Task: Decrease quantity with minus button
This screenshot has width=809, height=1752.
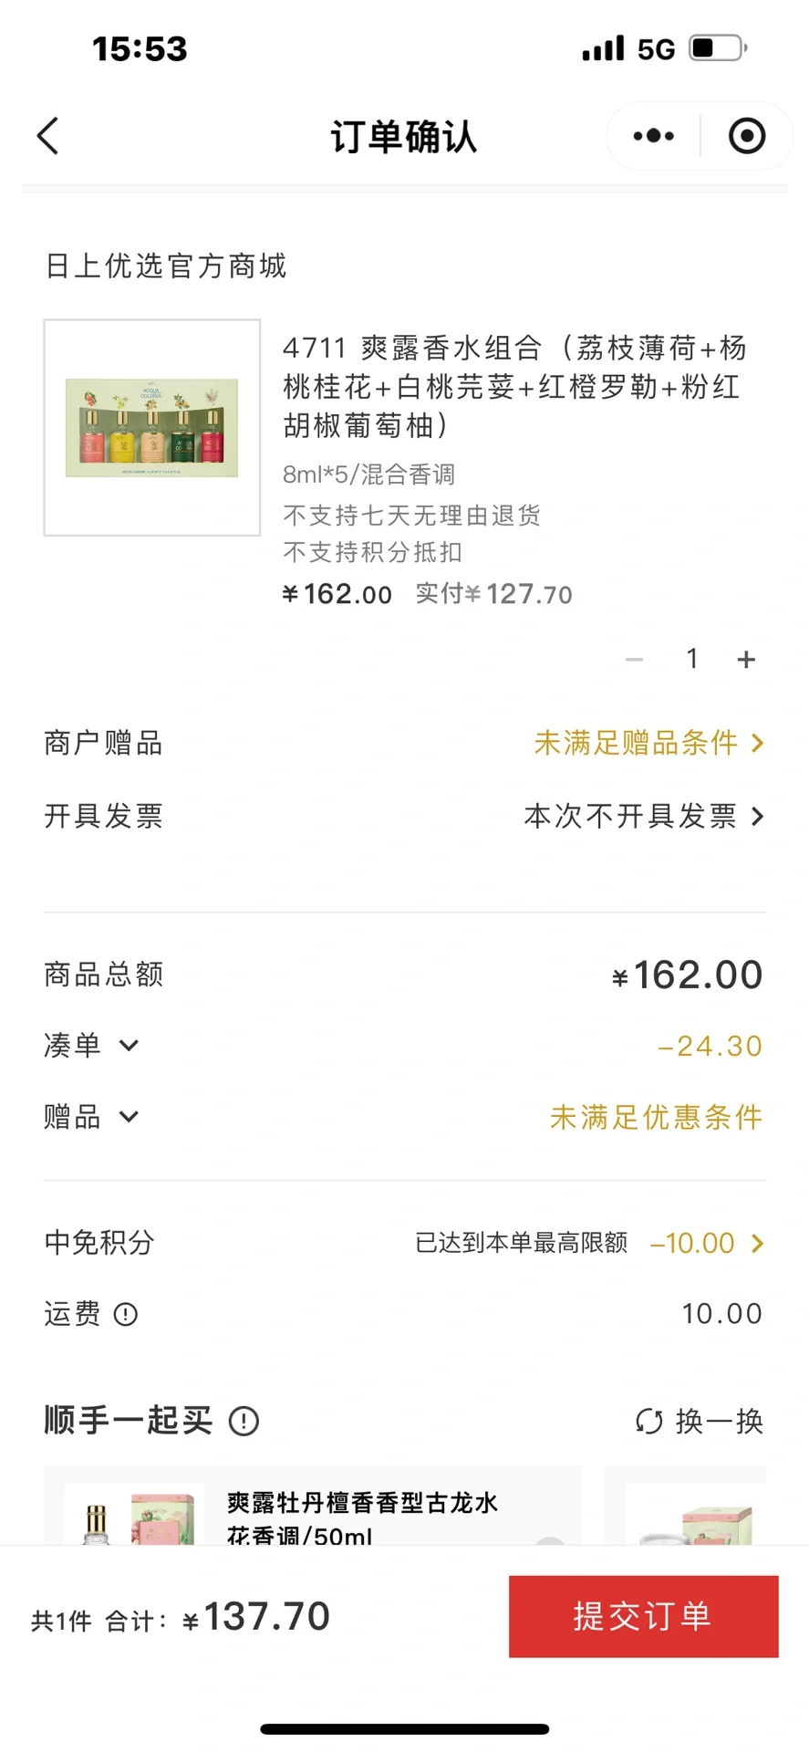Action: [635, 659]
